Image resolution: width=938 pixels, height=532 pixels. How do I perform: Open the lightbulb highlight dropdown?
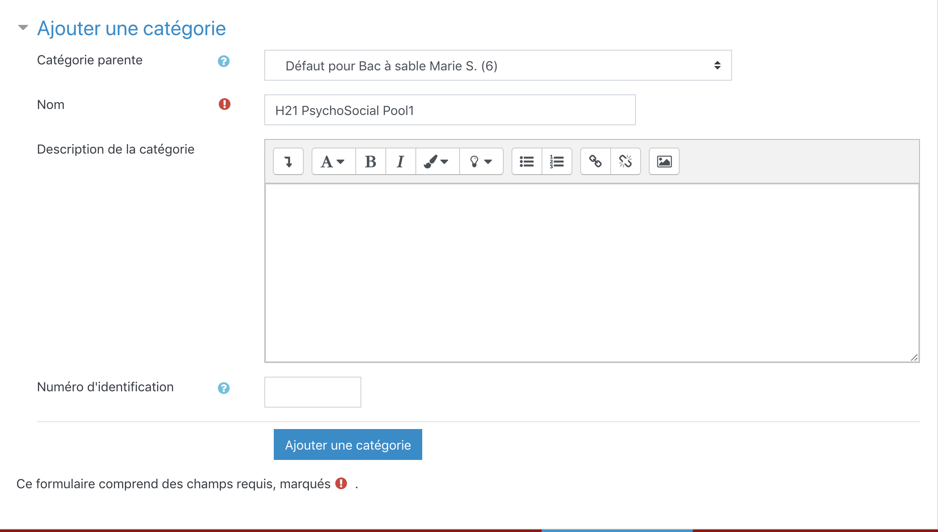click(x=481, y=161)
